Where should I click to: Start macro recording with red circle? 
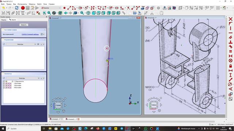pos(23,8)
